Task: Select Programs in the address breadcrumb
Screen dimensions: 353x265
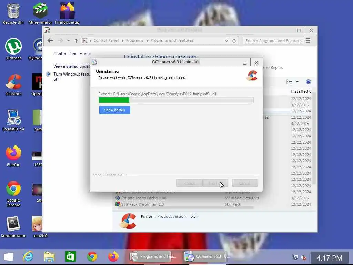Action: coord(135,41)
